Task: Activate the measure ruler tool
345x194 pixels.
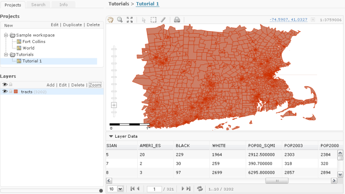Action: (163, 20)
